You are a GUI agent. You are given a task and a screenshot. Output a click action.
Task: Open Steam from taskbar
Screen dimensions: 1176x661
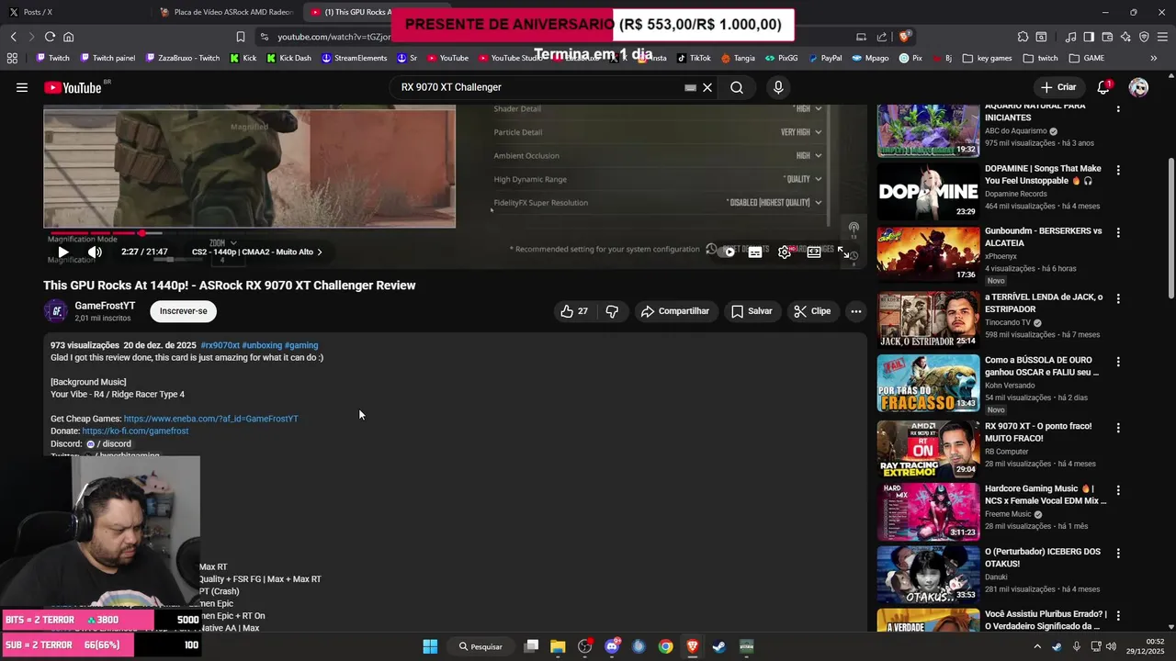[719, 646]
